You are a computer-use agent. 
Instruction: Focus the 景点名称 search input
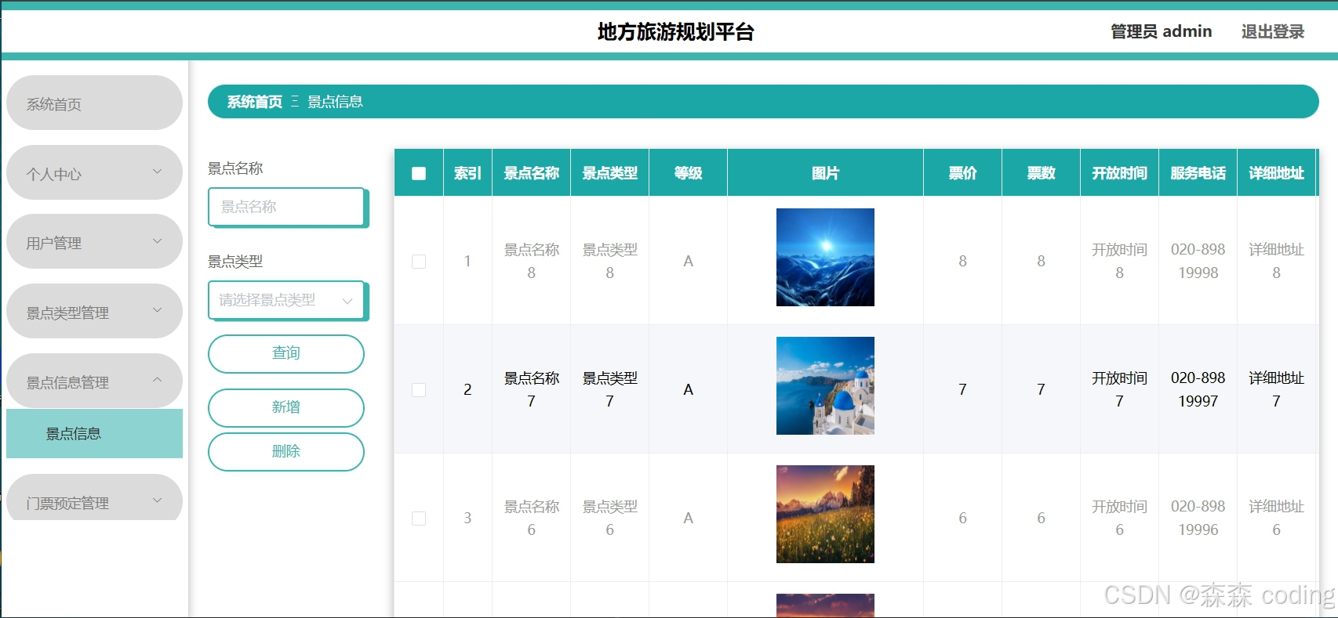(x=286, y=207)
